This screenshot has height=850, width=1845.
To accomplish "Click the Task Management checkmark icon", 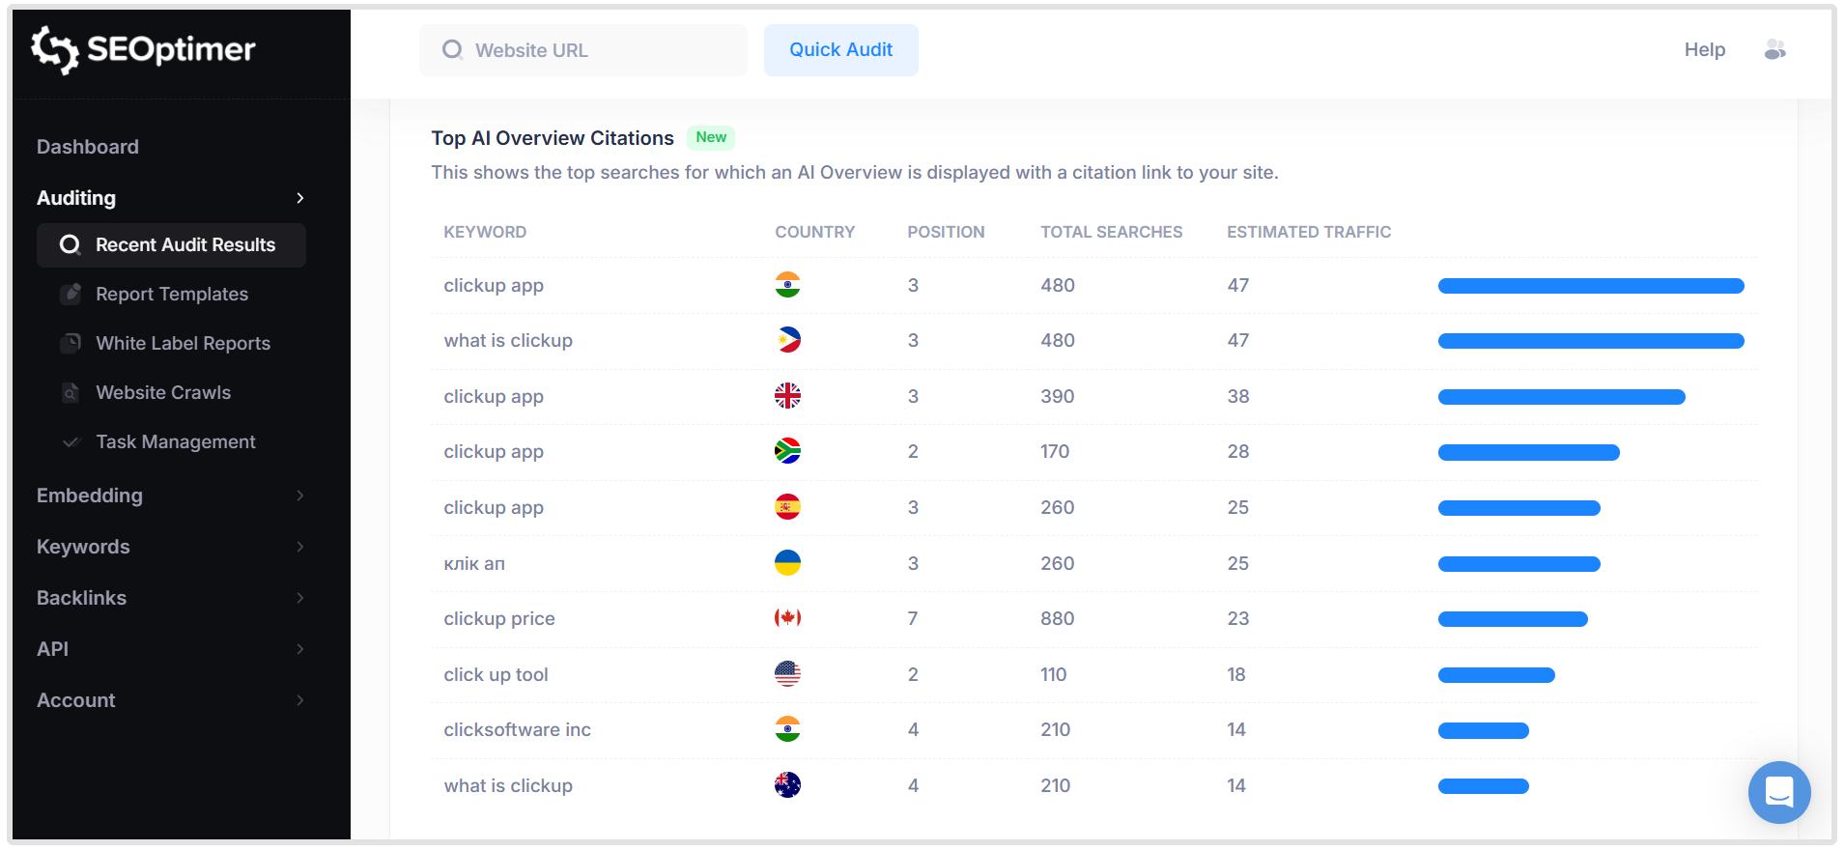I will [x=71, y=441].
